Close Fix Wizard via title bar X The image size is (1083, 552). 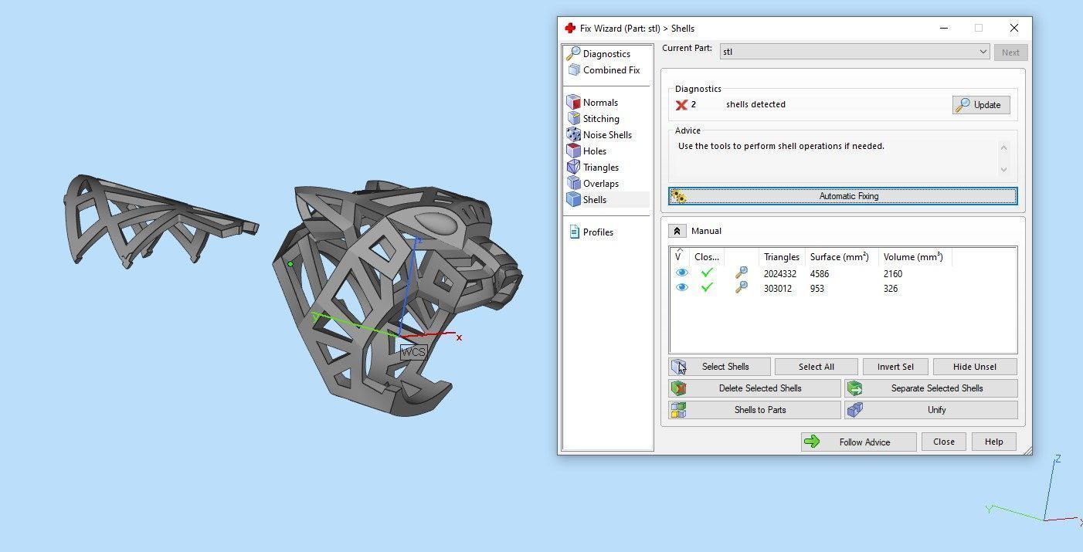tap(1014, 29)
